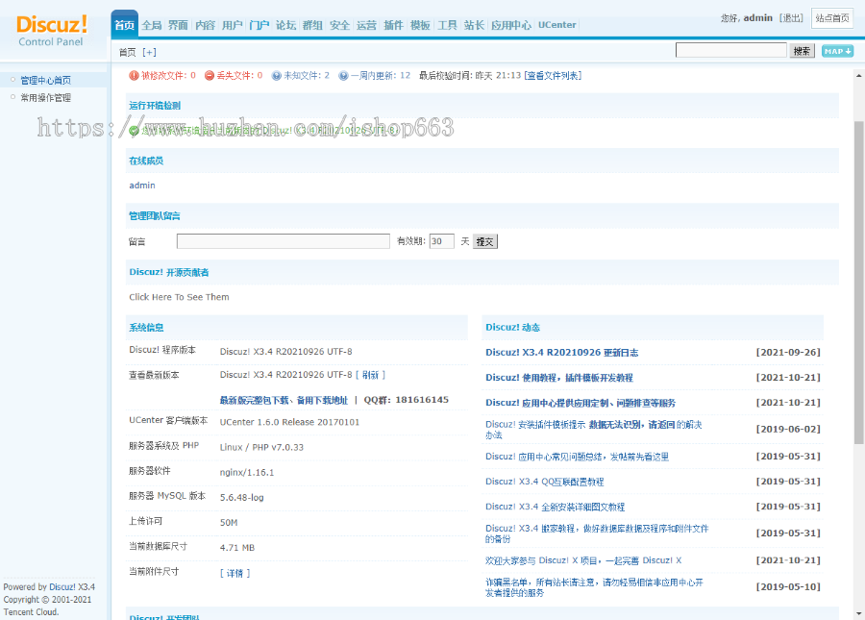Open 诈骗黑名单 warning link
The width and height of the screenshot is (865, 620).
coord(594,587)
